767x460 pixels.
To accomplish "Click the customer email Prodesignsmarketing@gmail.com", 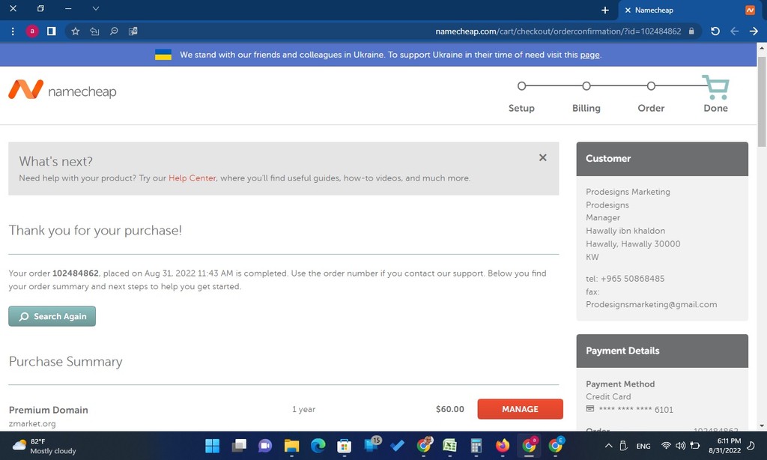I will (x=651, y=304).
